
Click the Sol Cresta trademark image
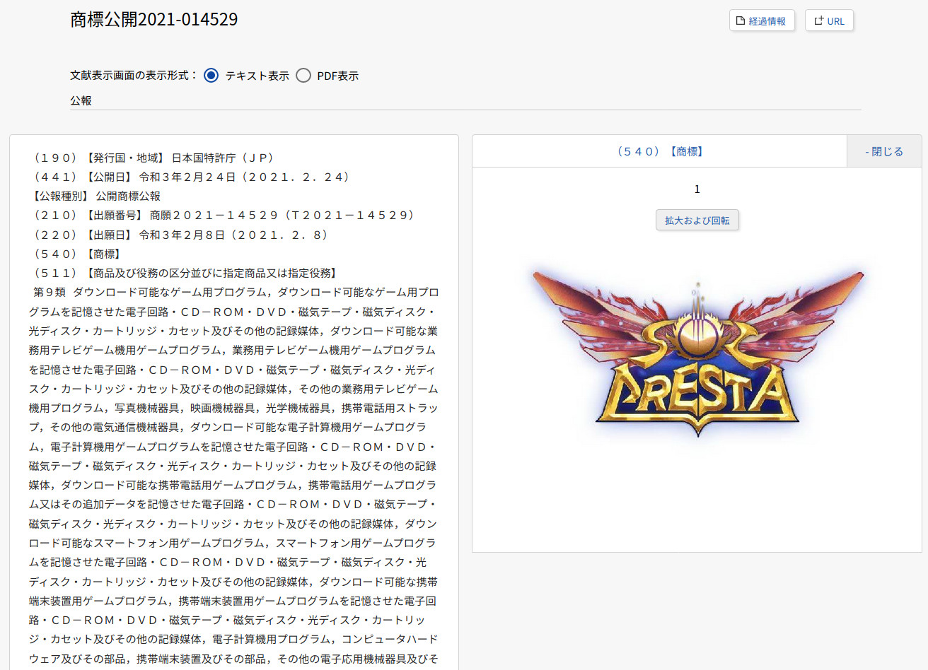pyautogui.click(x=697, y=355)
